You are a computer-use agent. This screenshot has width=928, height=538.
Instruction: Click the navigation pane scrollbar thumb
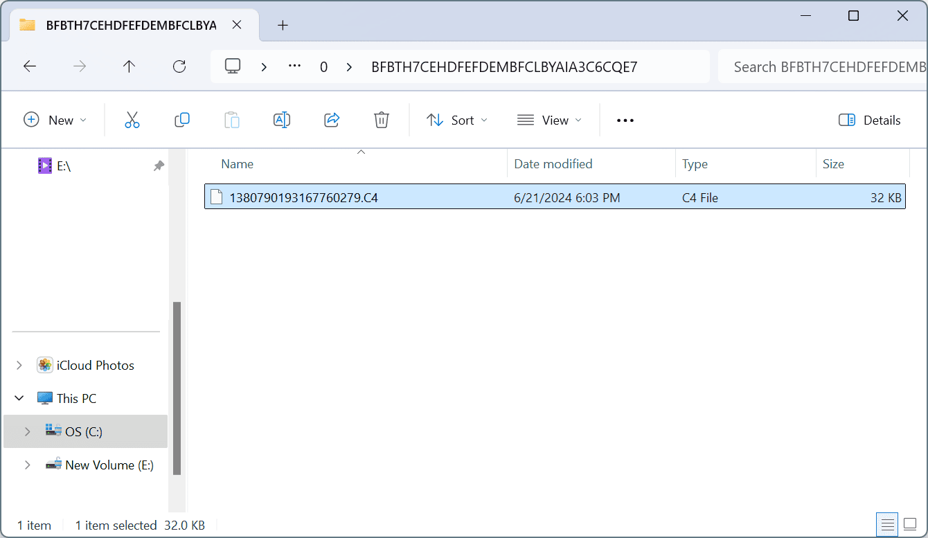pos(177,388)
